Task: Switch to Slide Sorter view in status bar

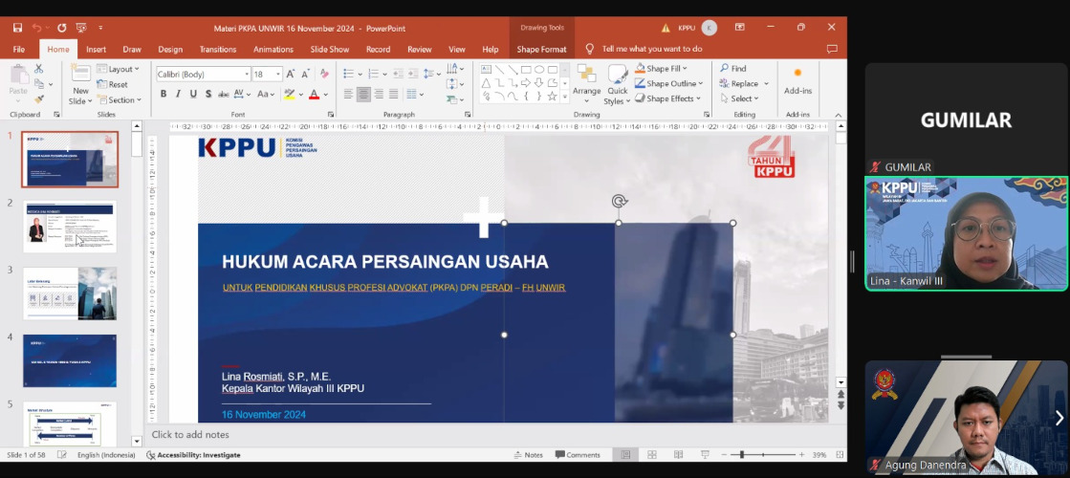Action: [652, 455]
